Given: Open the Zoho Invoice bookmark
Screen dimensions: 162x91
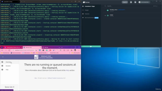Looking at the screenshot, I should (x=26, y=53).
